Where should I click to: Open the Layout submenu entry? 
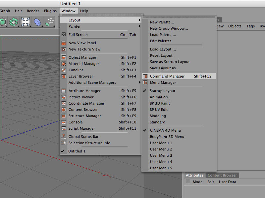75,20
